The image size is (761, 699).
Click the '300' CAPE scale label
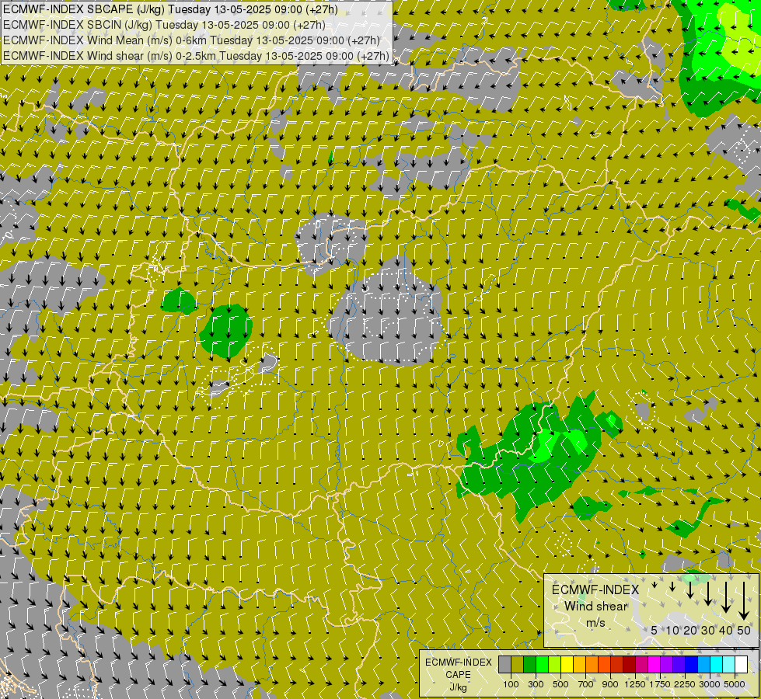coord(536,684)
